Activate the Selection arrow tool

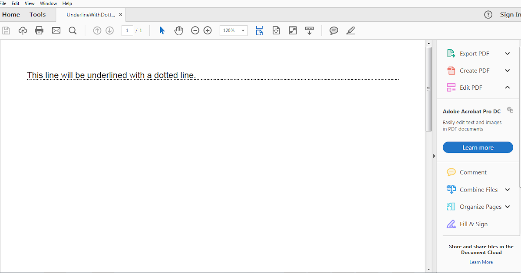162,30
